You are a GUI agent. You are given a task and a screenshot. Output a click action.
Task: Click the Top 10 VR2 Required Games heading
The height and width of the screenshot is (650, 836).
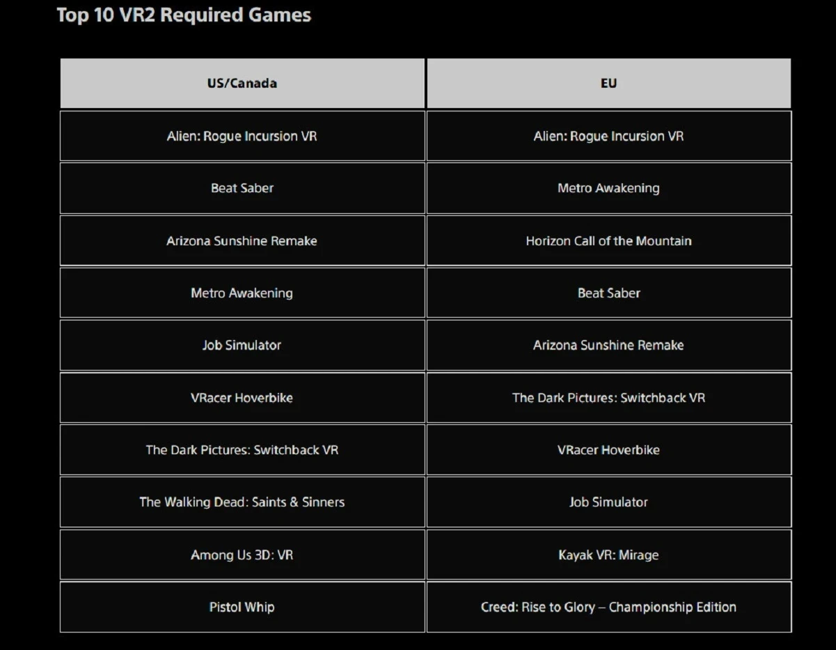(184, 15)
